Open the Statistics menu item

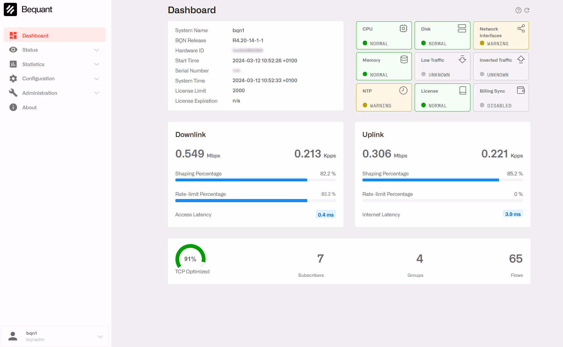pyautogui.click(x=55, y=64)
